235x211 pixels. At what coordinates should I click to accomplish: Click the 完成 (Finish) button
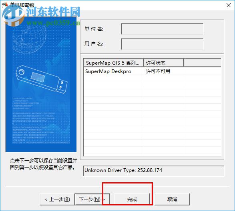pyautogui.click(x=132, y=199)
